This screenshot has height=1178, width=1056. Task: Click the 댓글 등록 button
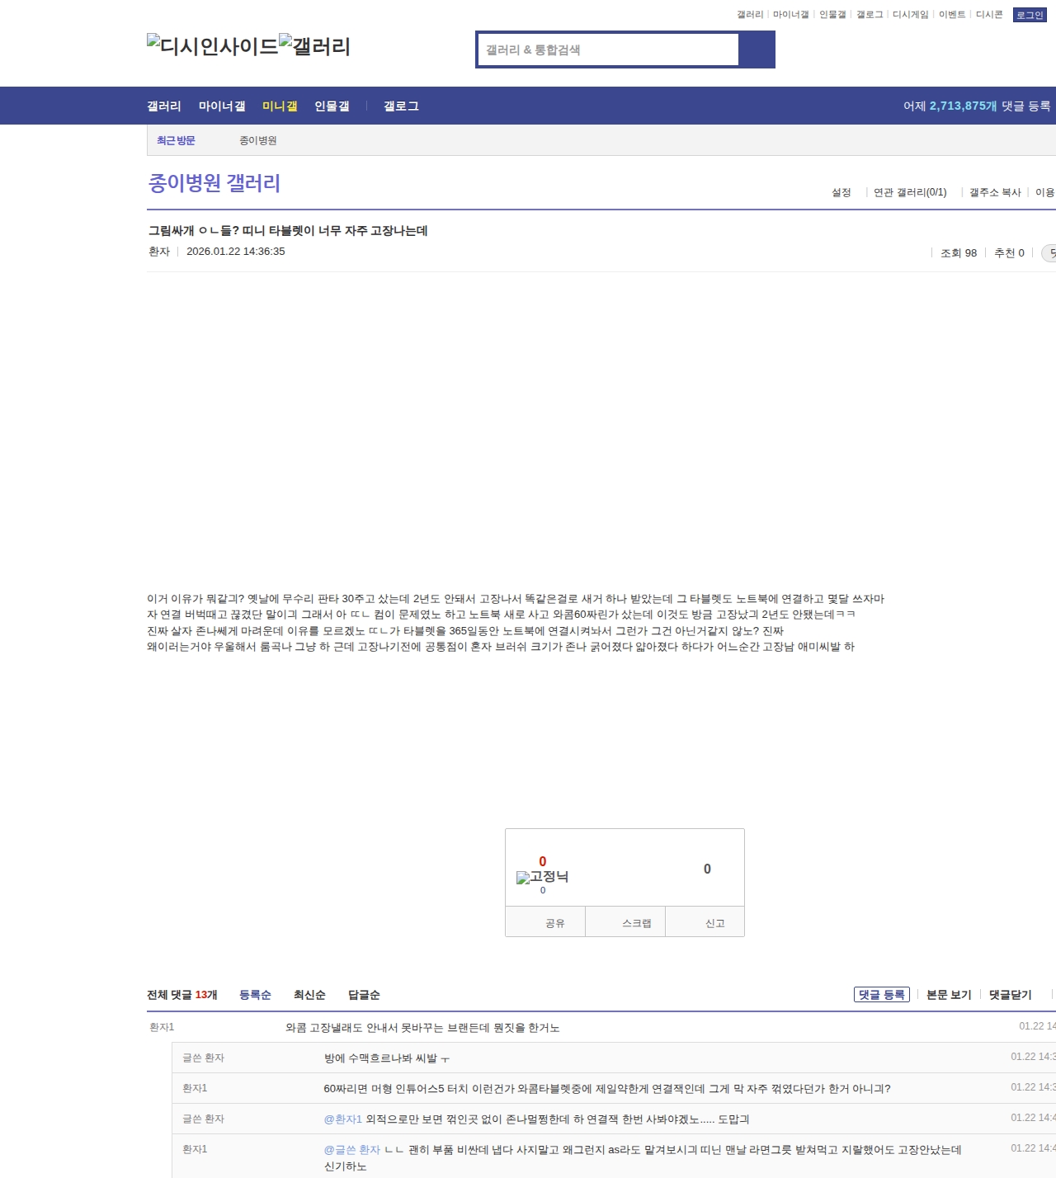coord(881,995)
